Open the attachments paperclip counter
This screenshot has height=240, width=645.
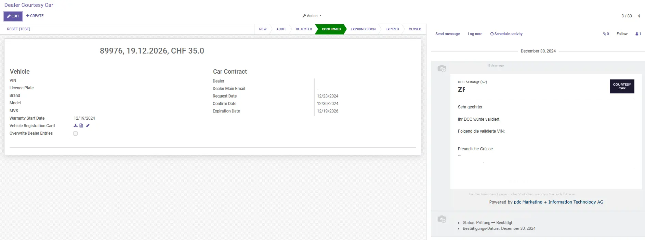(x=606, y=34)
